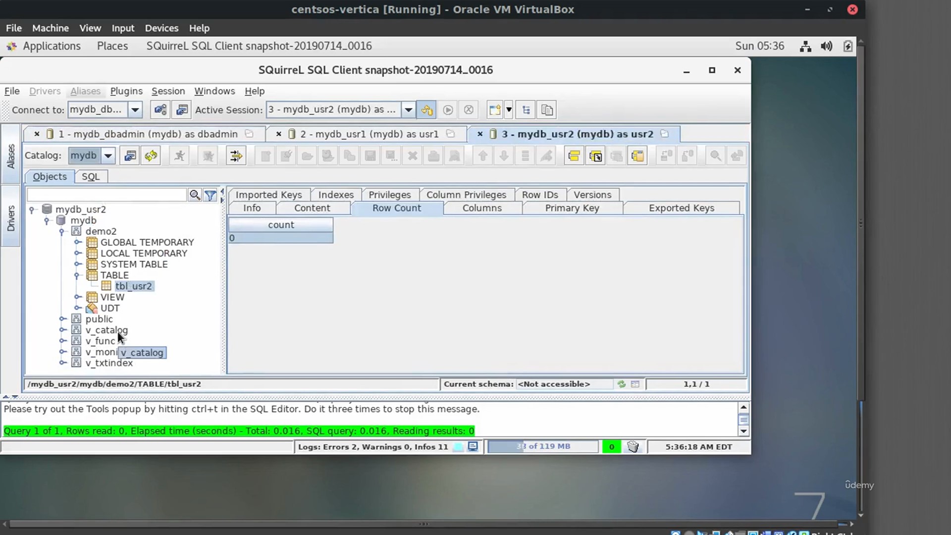Screen dimensions: 951x535
Task: Click the memory usage bar showing 119 MB
Action: (543, 446)
